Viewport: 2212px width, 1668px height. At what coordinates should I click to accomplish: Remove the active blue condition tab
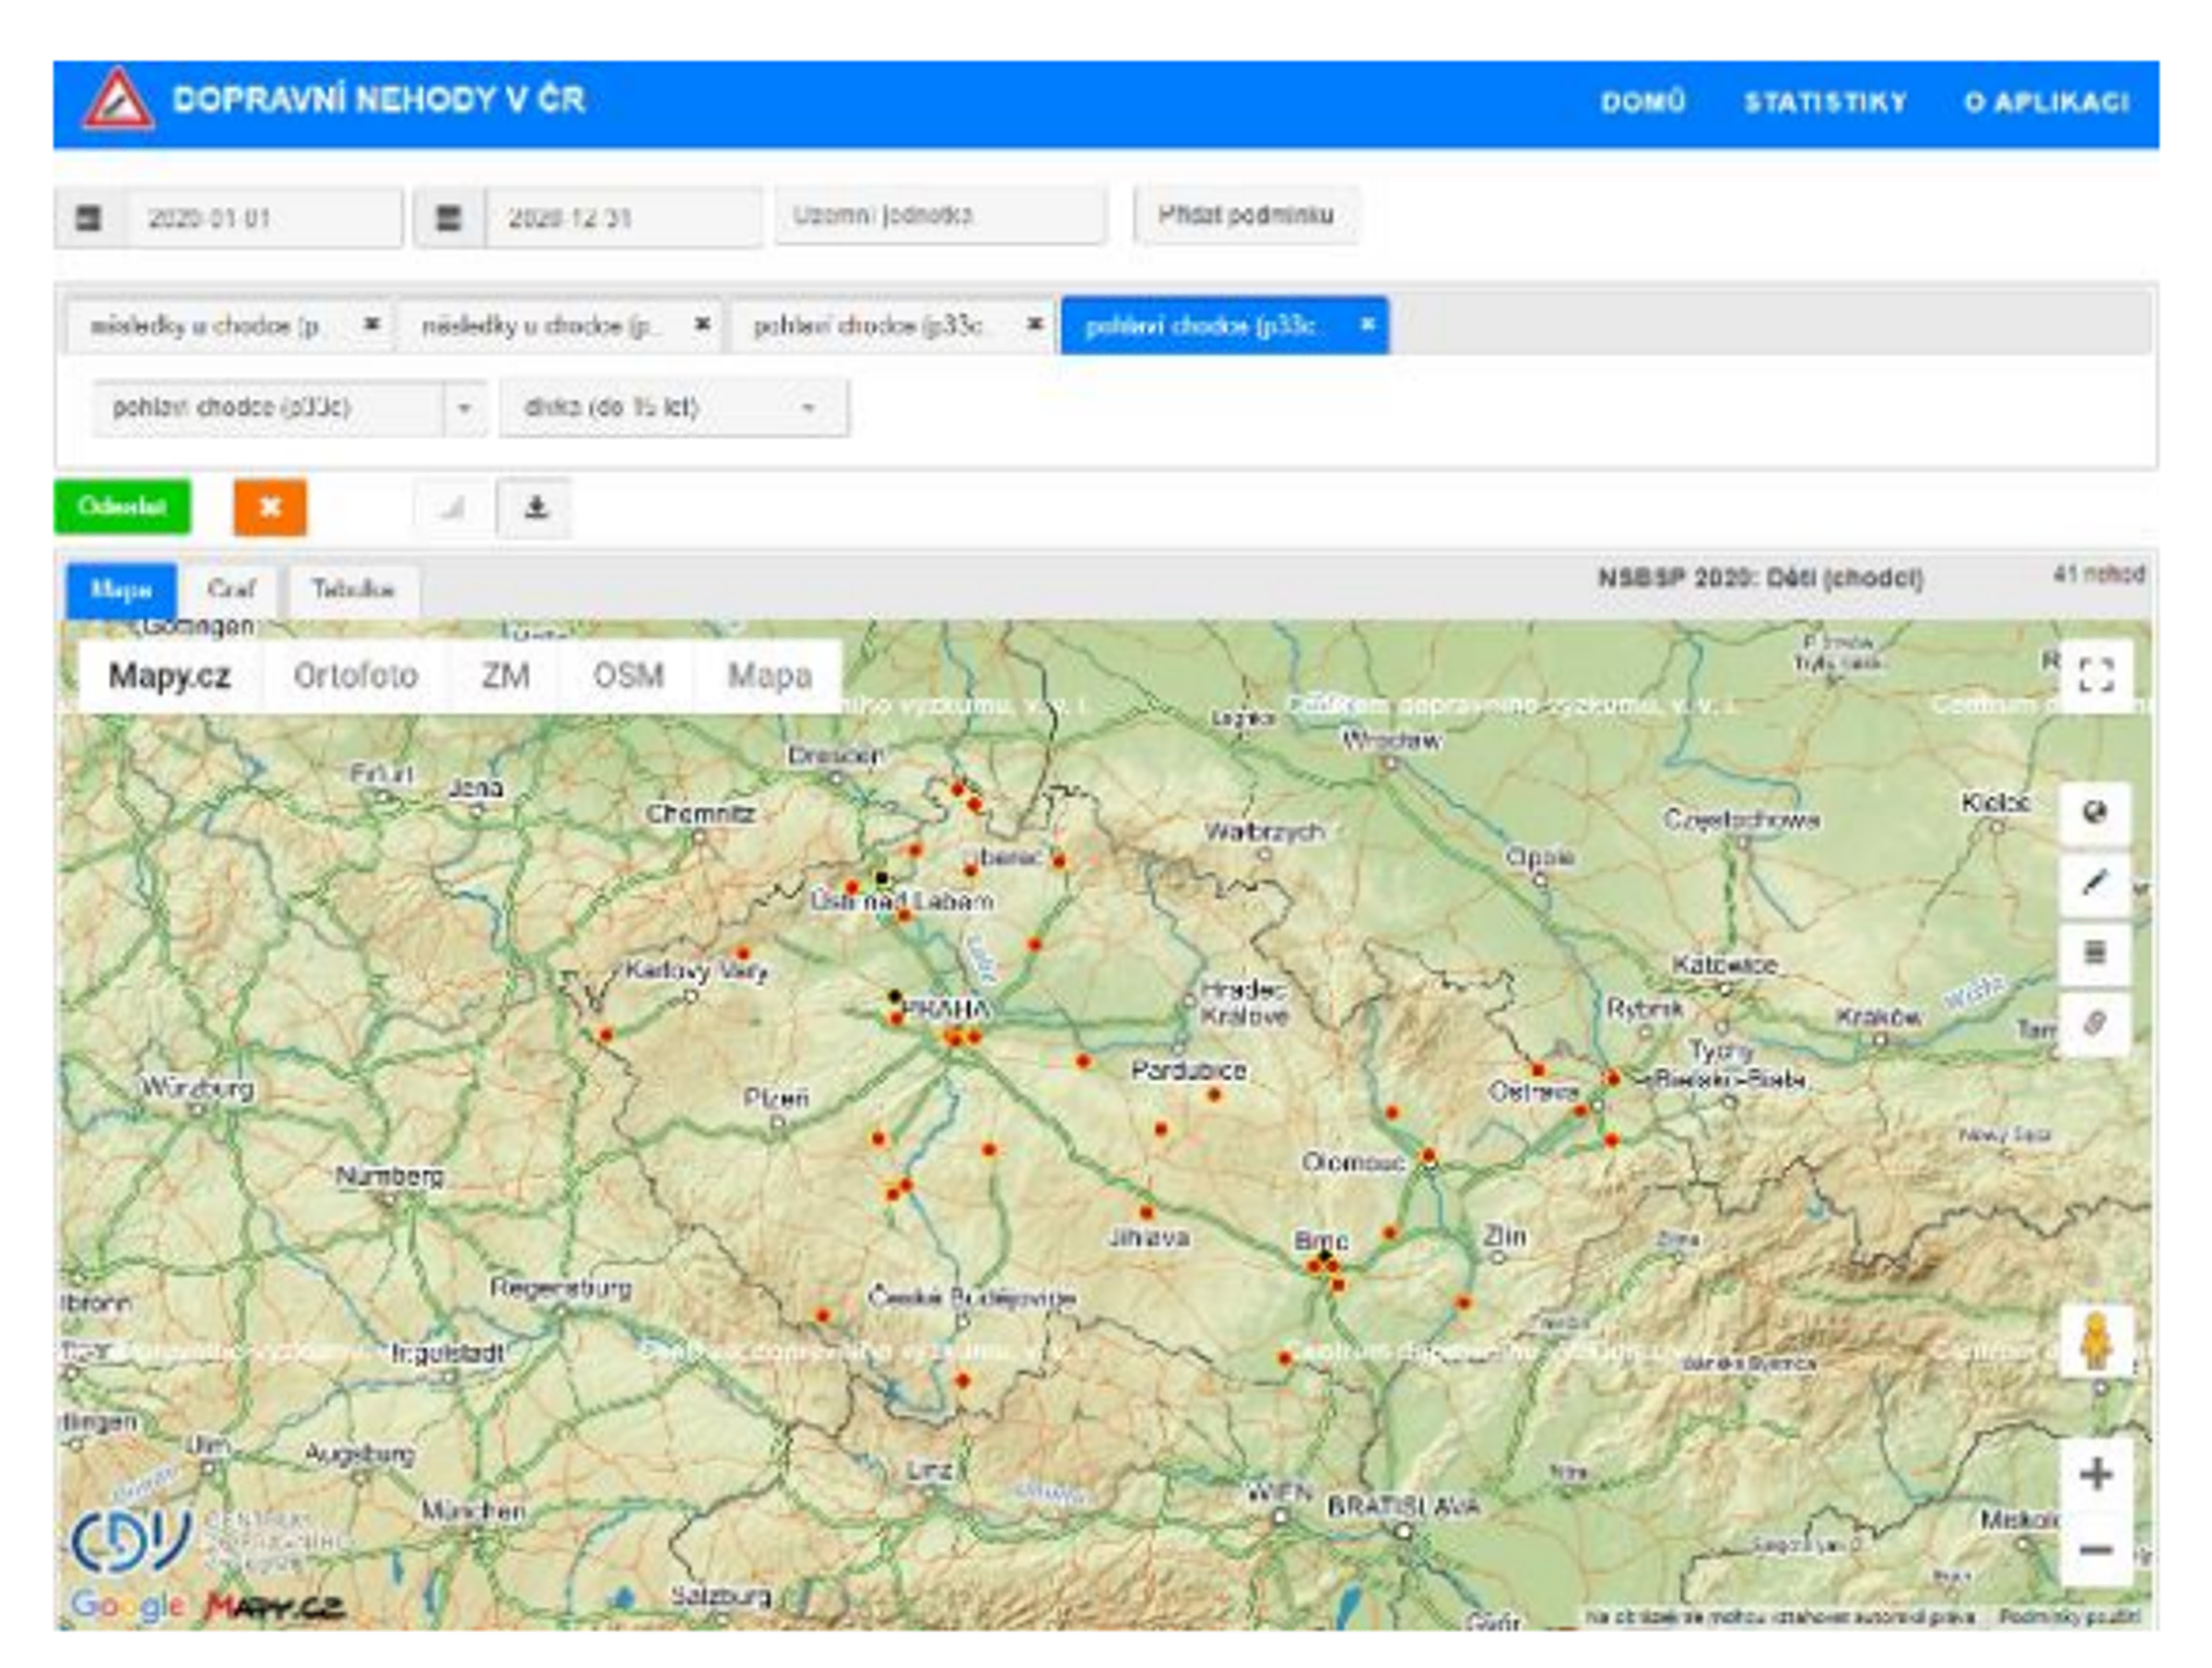point(1367,325)
